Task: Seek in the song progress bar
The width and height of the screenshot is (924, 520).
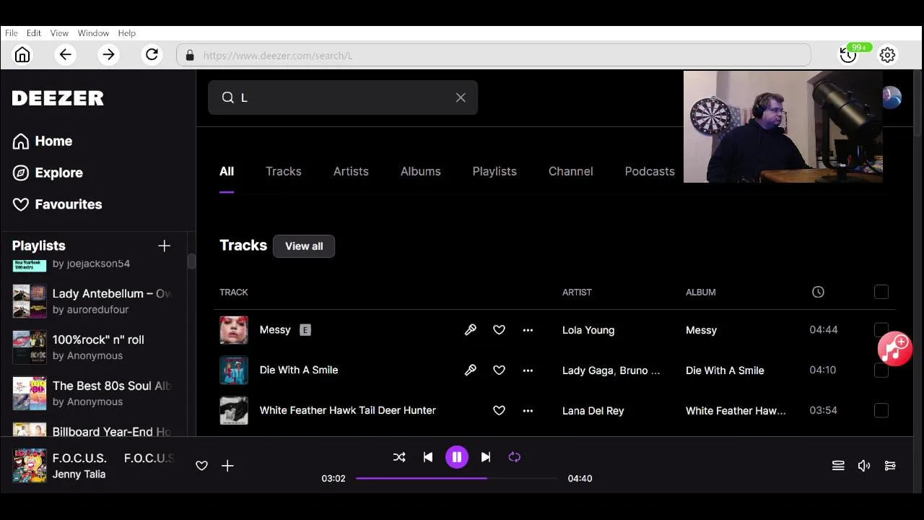Action: [x=456, y=478]
